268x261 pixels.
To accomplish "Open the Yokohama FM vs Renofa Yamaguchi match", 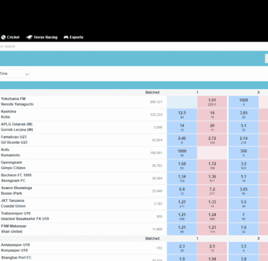I will click(17, 101).
